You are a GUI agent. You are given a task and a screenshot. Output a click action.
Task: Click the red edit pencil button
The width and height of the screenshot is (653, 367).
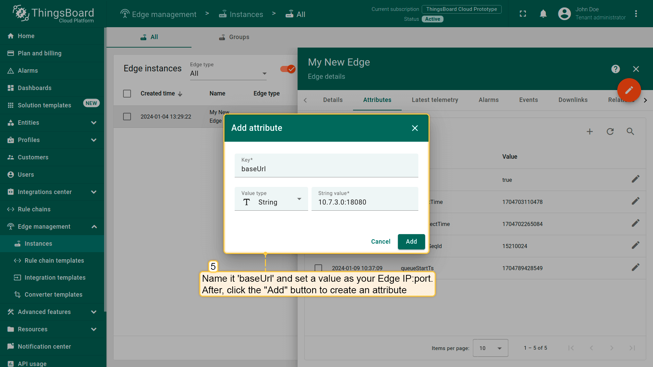click(629, 90)
